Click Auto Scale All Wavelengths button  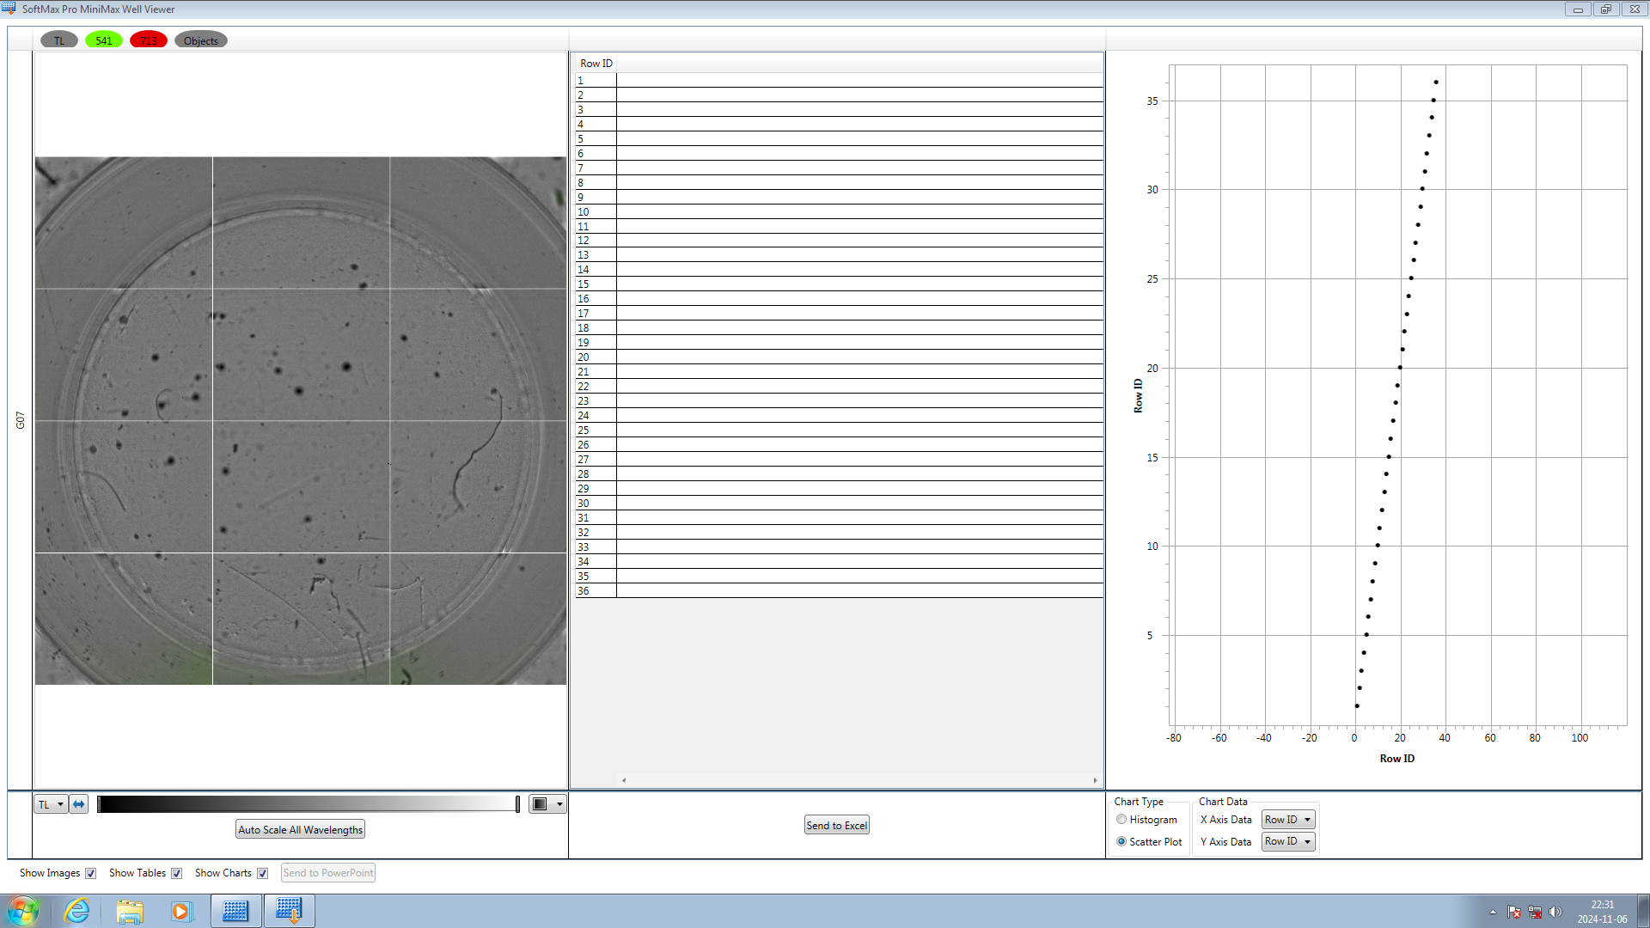pyautogui.click(x=300, y=829)
